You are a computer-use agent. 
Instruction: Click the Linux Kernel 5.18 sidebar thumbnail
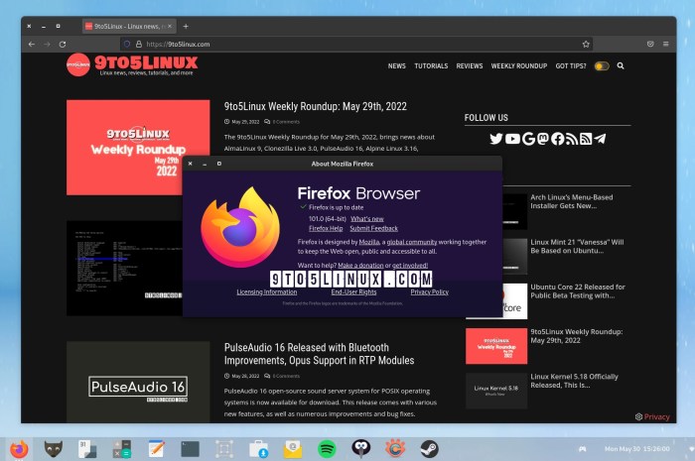(x=496, y=391)
